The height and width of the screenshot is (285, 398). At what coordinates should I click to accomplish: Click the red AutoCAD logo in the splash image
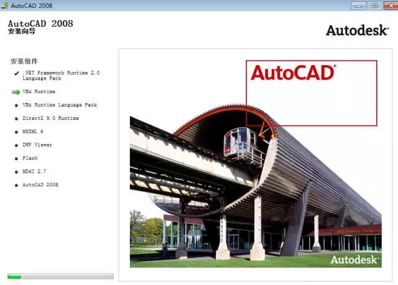pos(293,73)
